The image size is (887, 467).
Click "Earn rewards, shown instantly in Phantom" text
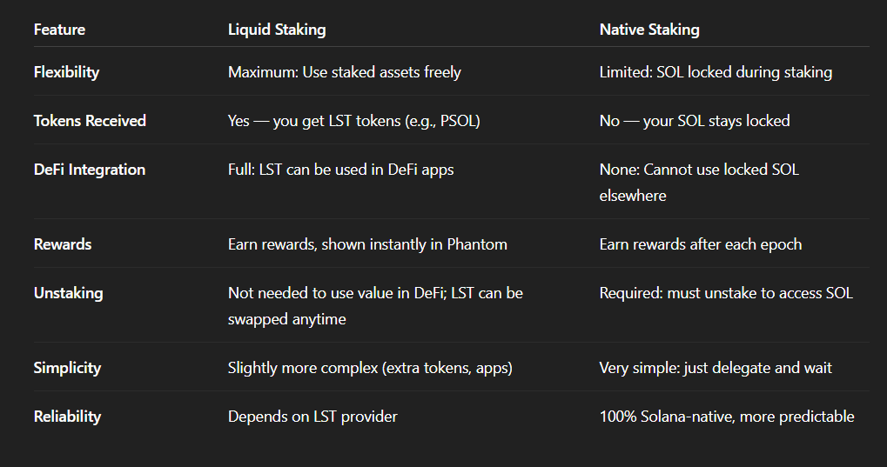367,244
